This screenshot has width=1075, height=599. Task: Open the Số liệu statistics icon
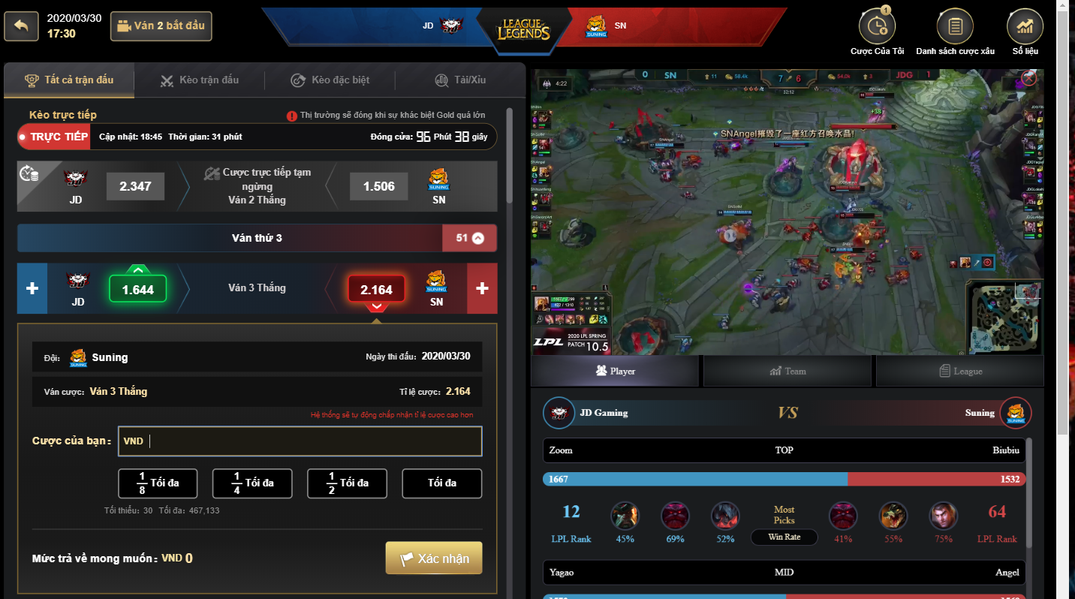coord(1025,26)
